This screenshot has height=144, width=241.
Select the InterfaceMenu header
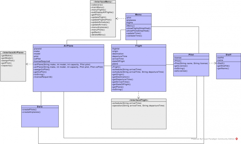[103, 2]
